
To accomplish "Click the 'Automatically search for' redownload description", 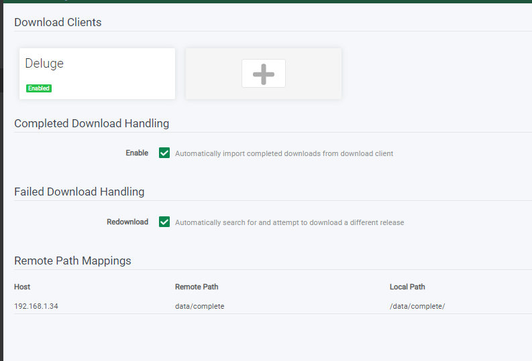I will tap(289, 222).
